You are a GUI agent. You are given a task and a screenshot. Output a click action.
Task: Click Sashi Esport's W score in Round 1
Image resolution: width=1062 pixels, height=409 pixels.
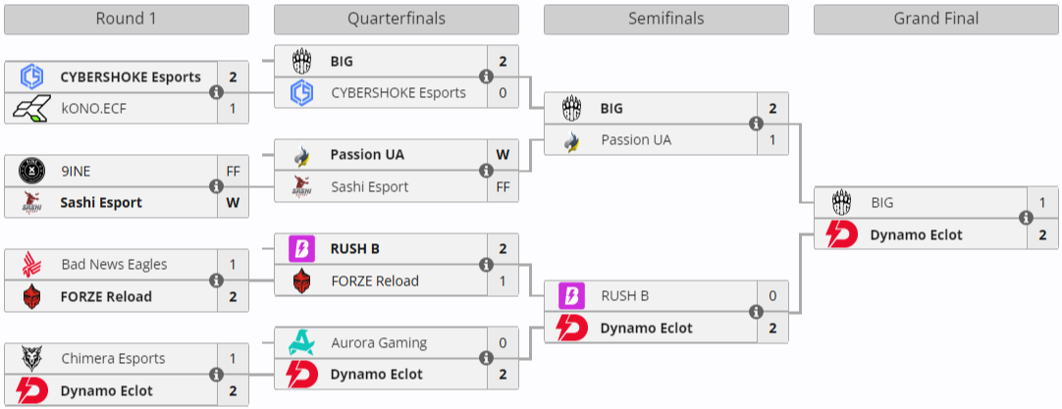coord(233,203)
